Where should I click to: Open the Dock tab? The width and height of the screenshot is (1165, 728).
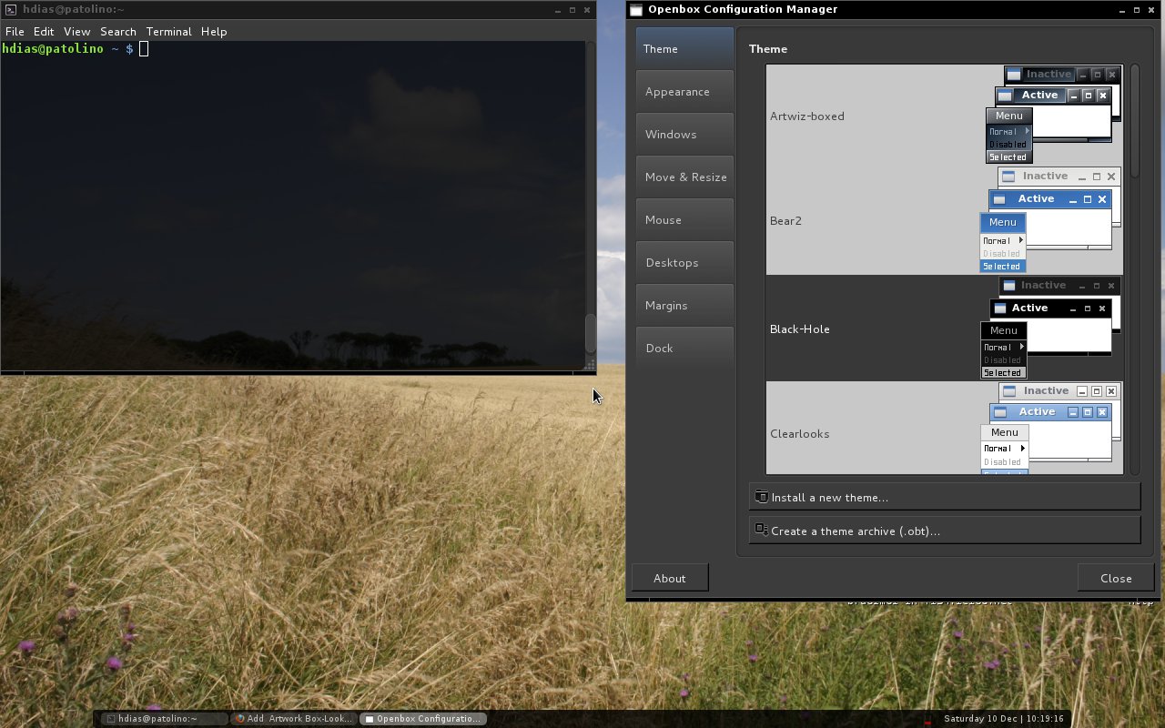click(x=684, y=348)
